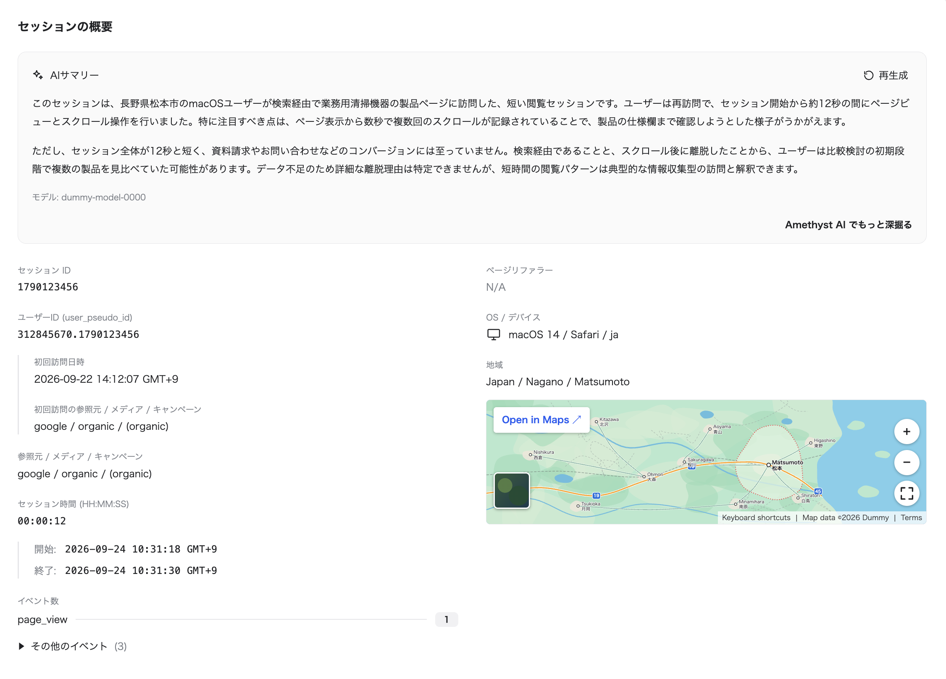Click route 19 badge on map
The height and width of the screenshot is (679, 946).
pos(596,495)
